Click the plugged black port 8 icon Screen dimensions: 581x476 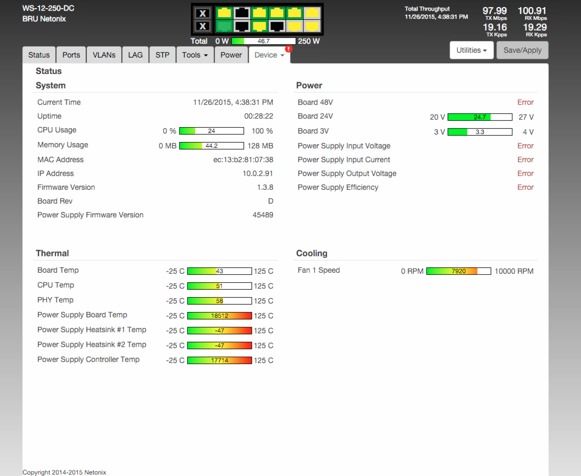[x=277, y=26]
